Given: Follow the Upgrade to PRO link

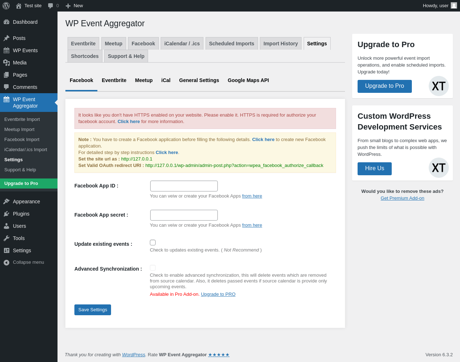Looking at the screenshot, I should pyautogui.click(x=218, y=294).
